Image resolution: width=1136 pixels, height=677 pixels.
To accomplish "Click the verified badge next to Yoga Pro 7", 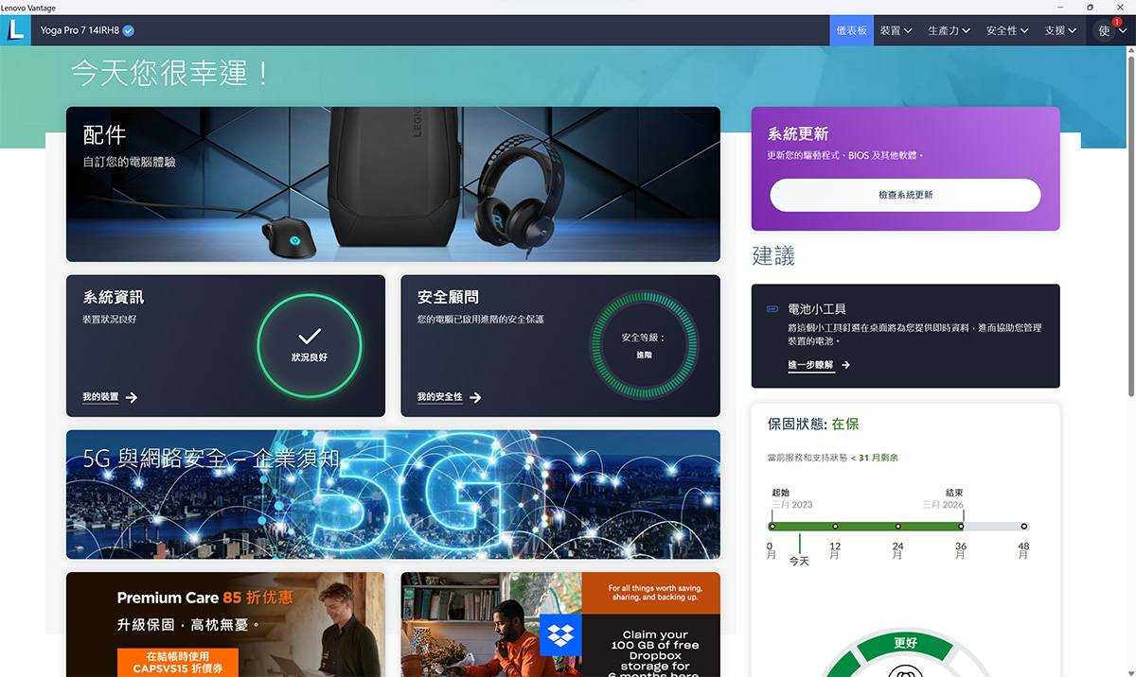I will 129,30.
